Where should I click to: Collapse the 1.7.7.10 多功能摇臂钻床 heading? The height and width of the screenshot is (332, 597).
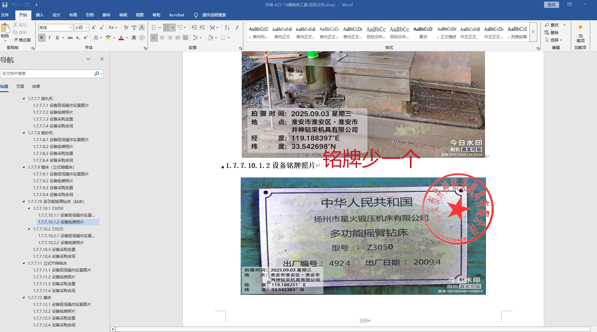(24, 201)
